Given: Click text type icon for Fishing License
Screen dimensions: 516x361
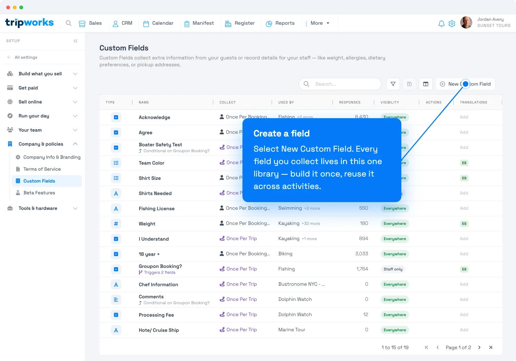Looking at the screenshot, I should pyautogui.click(x=116, y=208).
